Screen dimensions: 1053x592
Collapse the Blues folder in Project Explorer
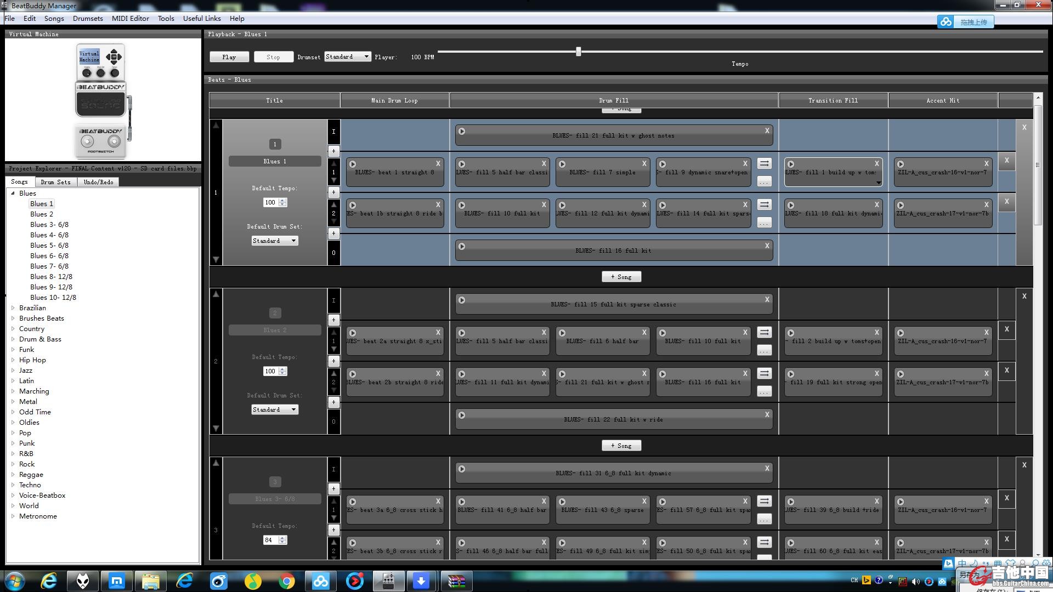[x=13, y=193]
